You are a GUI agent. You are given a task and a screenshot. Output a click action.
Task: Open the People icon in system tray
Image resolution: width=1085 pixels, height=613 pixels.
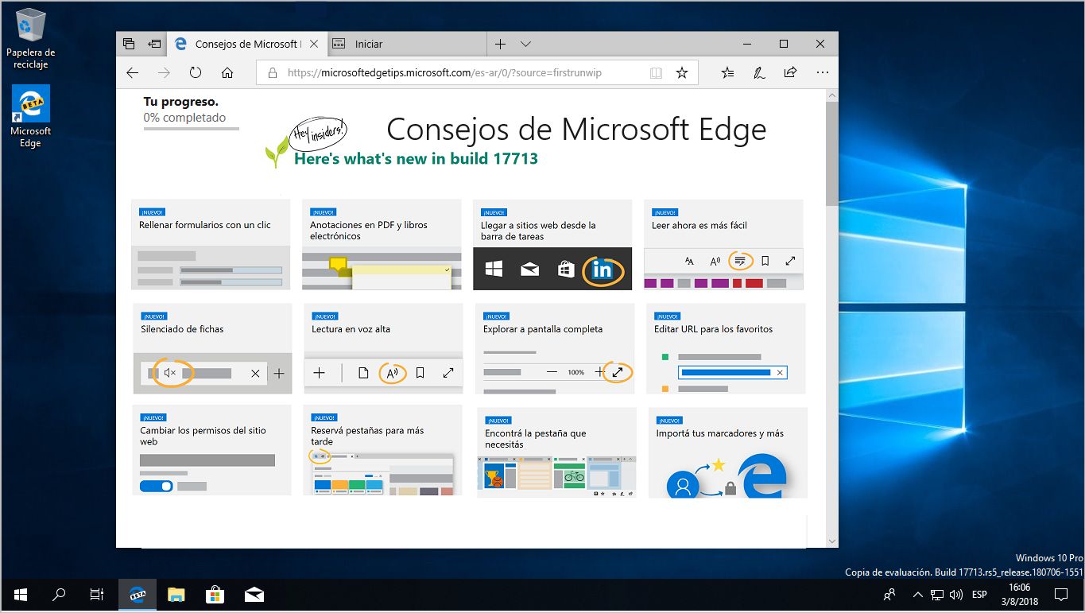click(889, 595)
